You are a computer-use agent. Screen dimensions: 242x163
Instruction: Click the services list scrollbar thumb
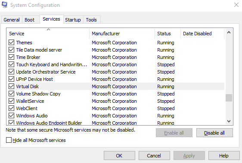click(x=229, y=98)
